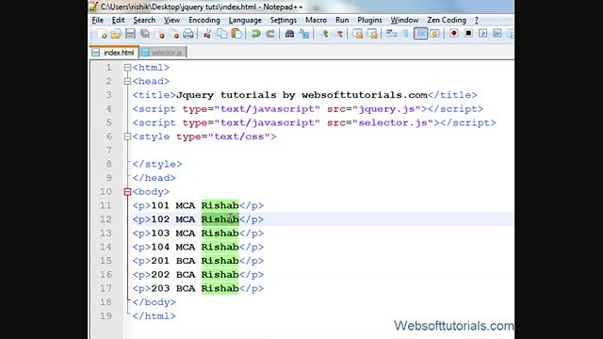Open the user-defined language dialog icon

[x=435, y=34]
